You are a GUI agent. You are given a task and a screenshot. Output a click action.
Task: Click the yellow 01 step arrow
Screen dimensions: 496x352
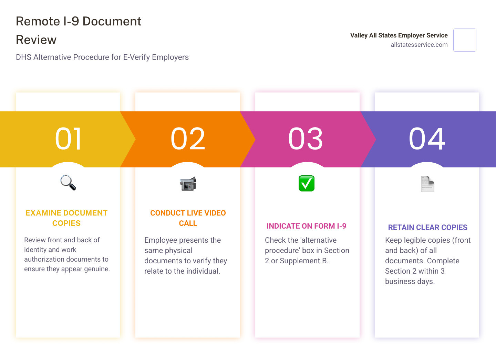pos(68,139)
